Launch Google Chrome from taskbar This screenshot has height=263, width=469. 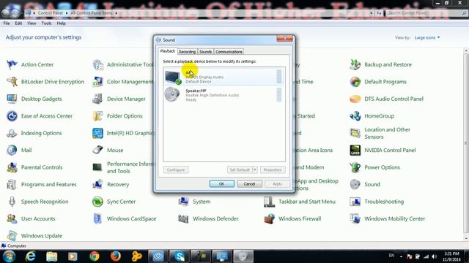(x=95, y=256)
